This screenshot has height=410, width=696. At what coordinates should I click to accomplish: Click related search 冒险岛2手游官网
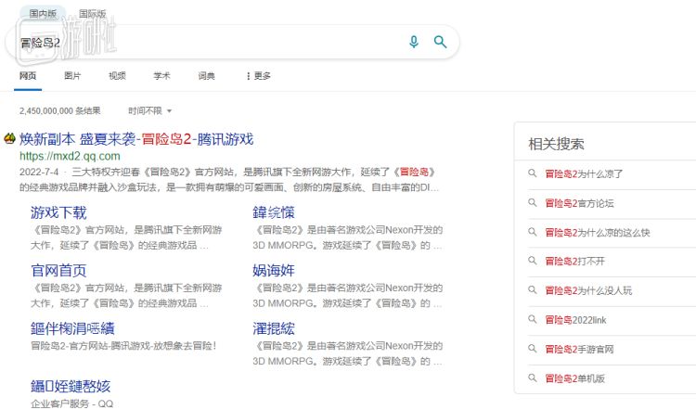pos(579,350)
